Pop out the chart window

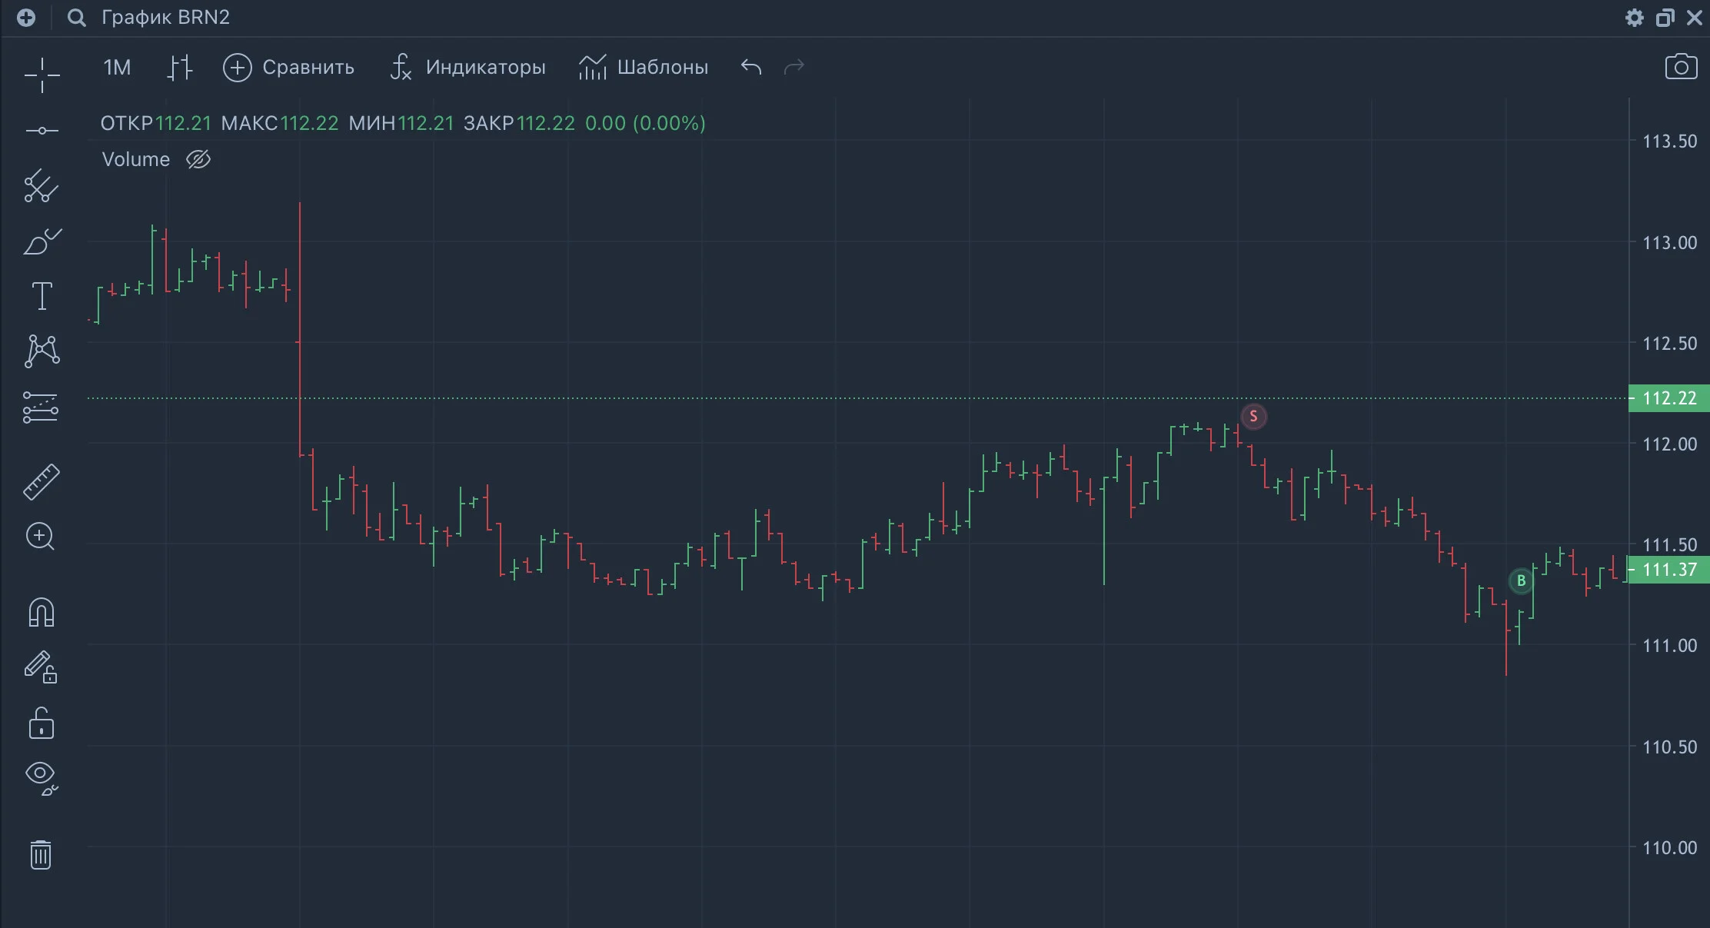point(1665,18)
